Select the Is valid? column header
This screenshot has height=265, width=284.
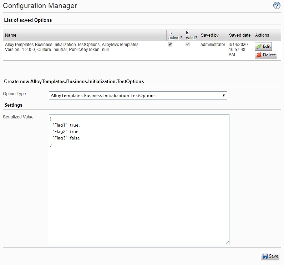191,35
